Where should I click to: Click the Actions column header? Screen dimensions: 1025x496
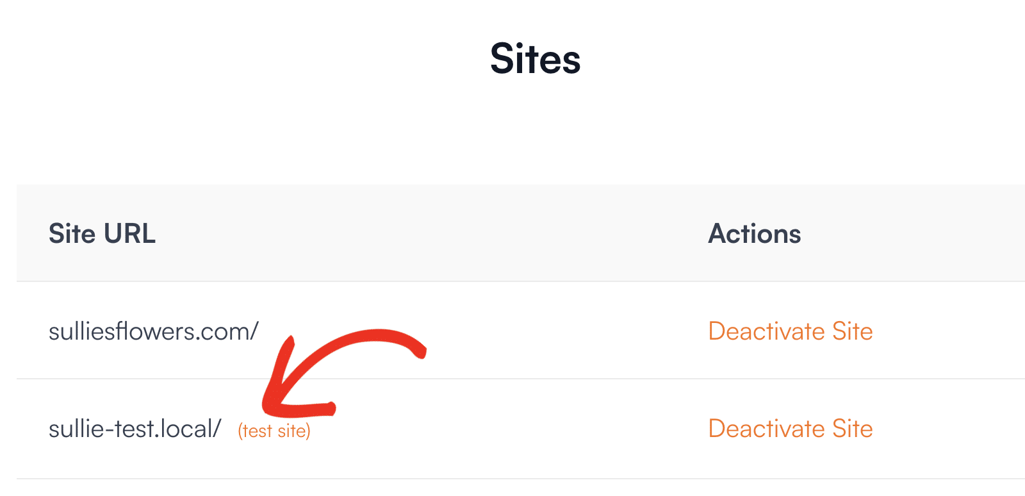tap(755, 234)
